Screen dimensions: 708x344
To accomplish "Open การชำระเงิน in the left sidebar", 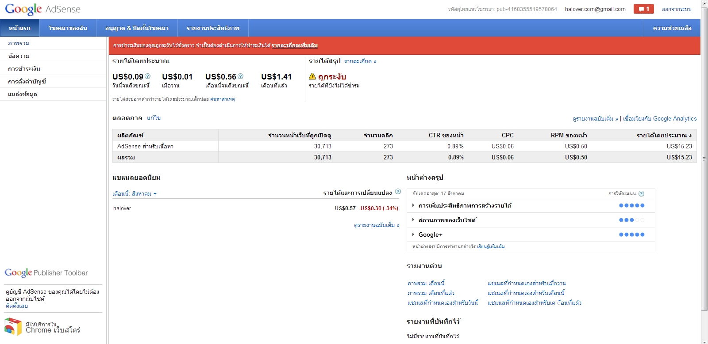I will (x=53, y=69).
